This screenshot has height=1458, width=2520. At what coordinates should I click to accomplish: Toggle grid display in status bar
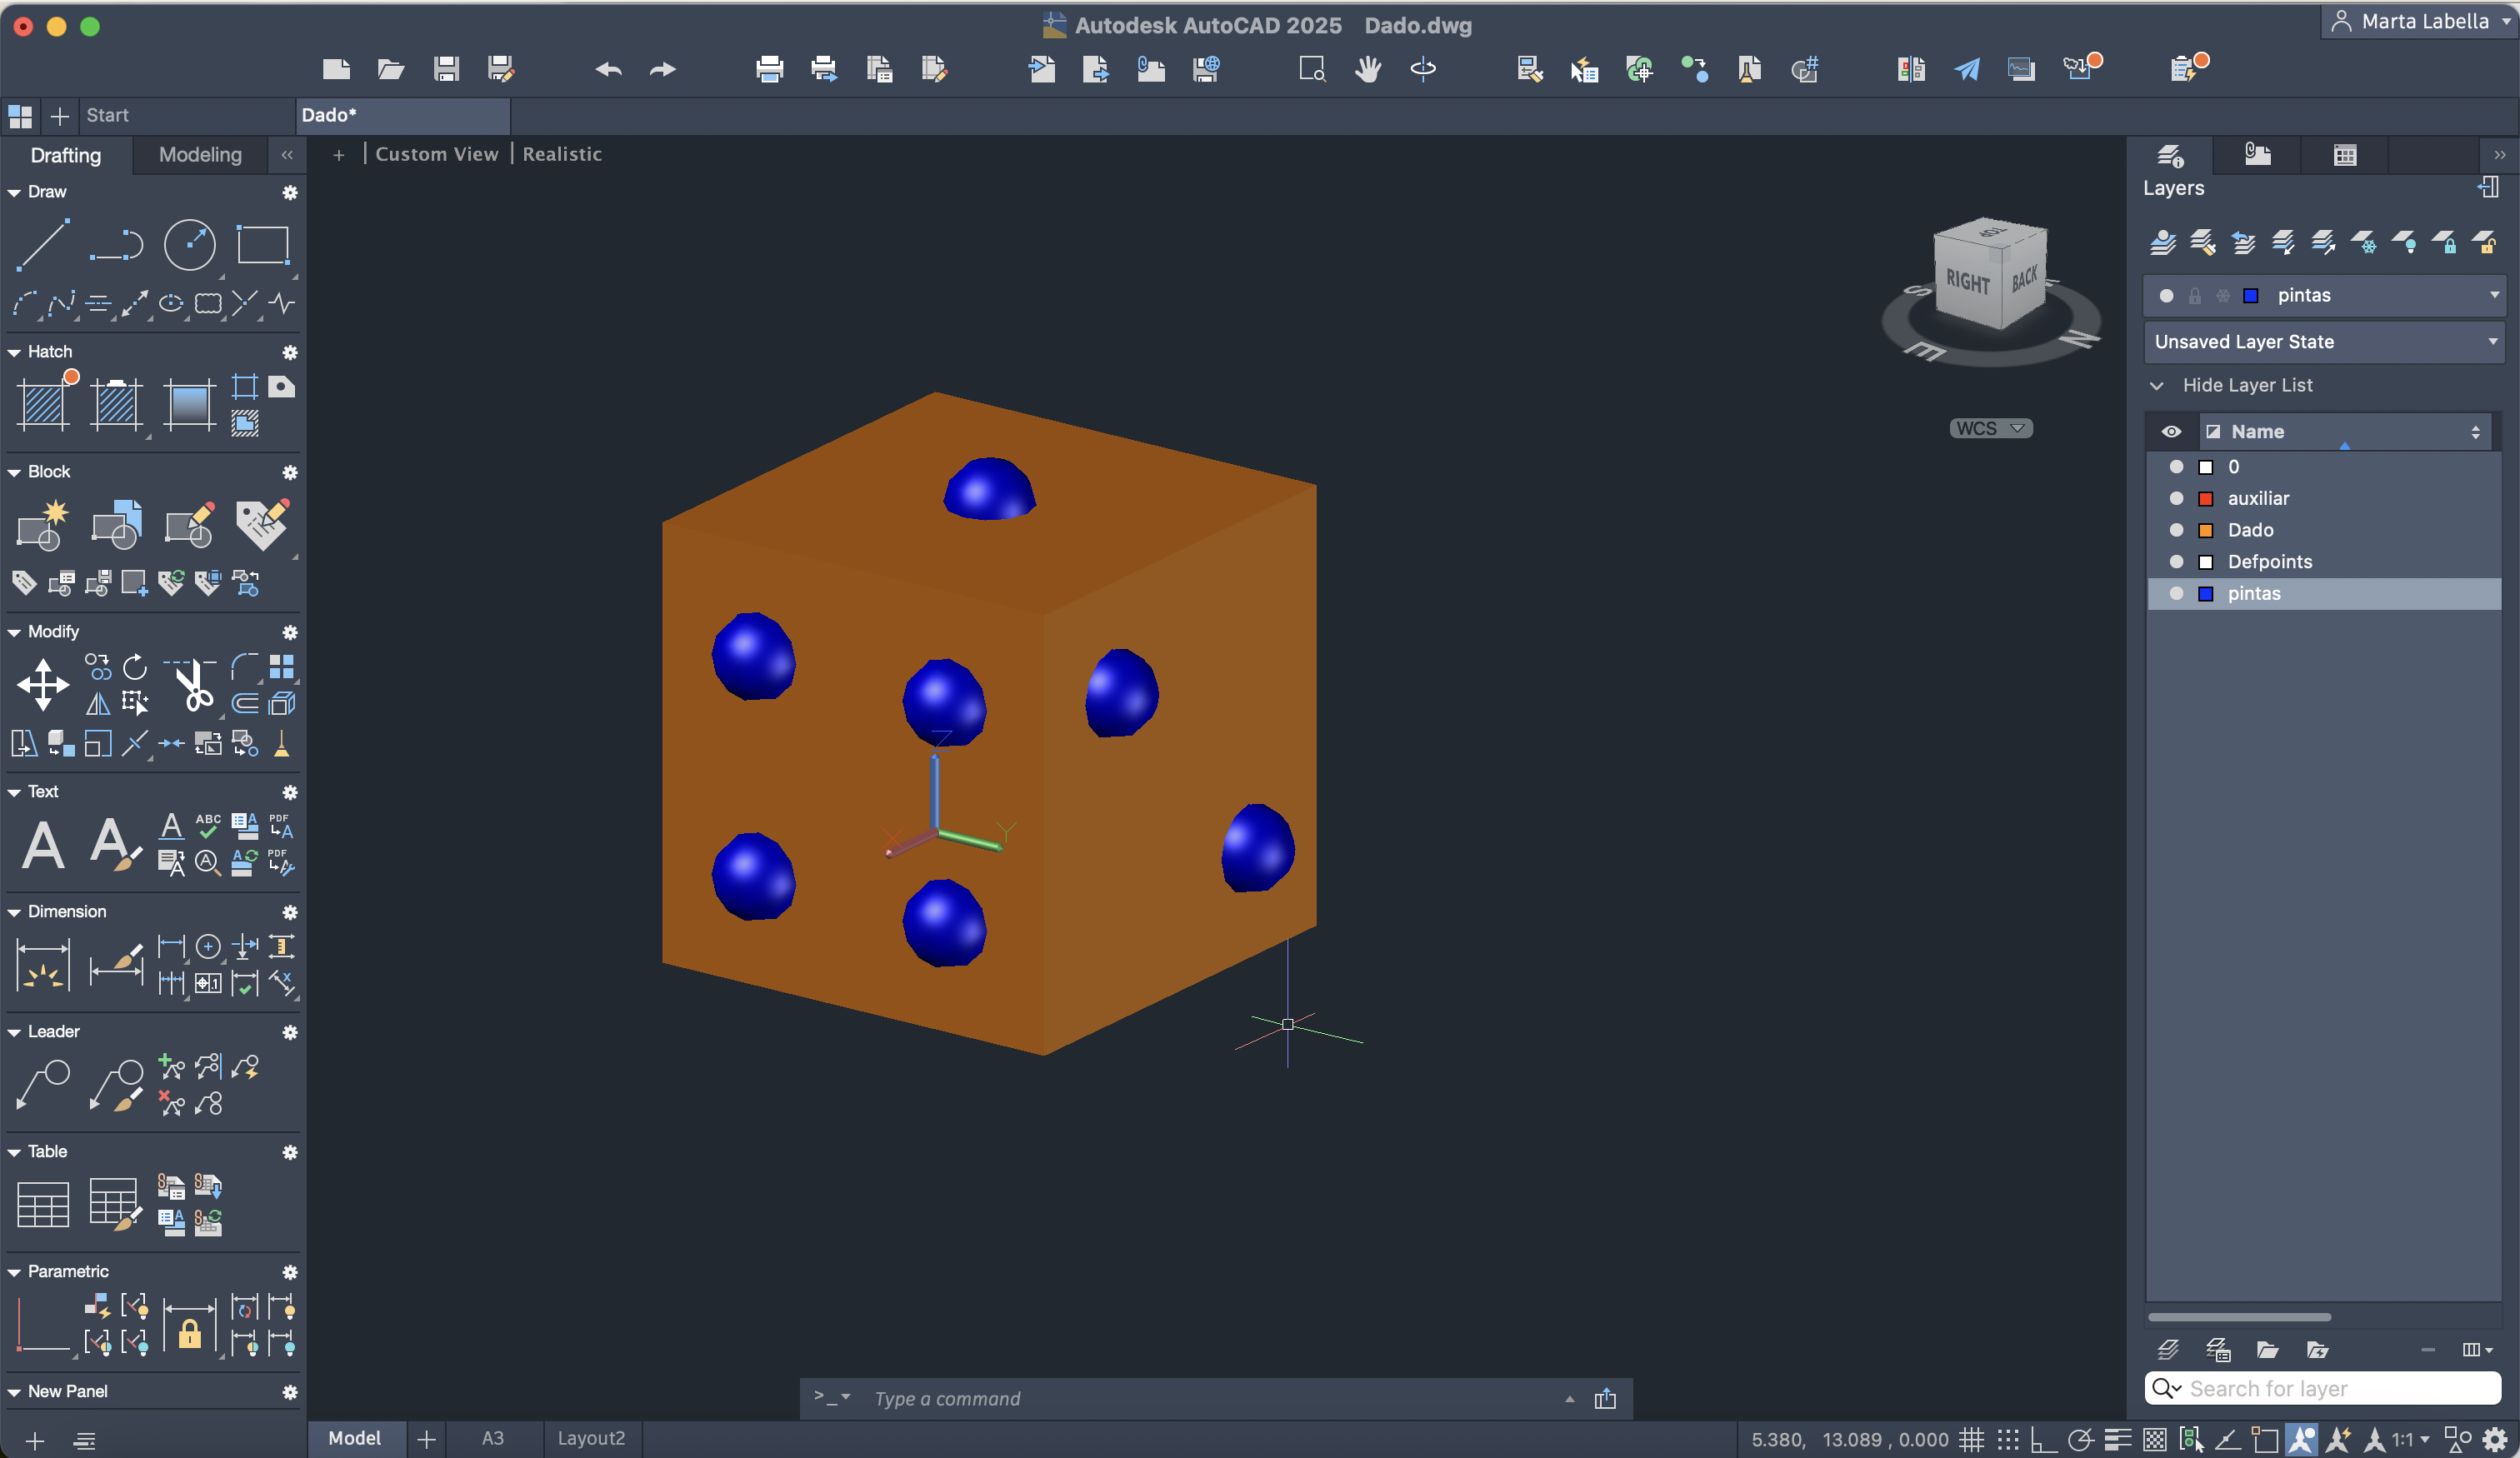(x=1971, y=1439)
